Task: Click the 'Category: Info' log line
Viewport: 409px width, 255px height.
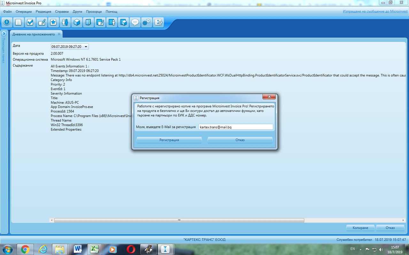Action: [61, 80]
